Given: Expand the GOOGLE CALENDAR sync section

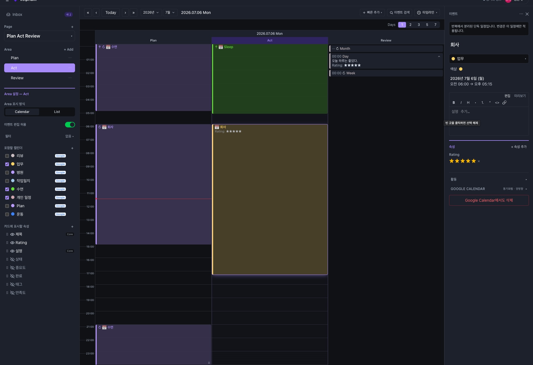Looking at the screenshot, I should tap(489, 189).
